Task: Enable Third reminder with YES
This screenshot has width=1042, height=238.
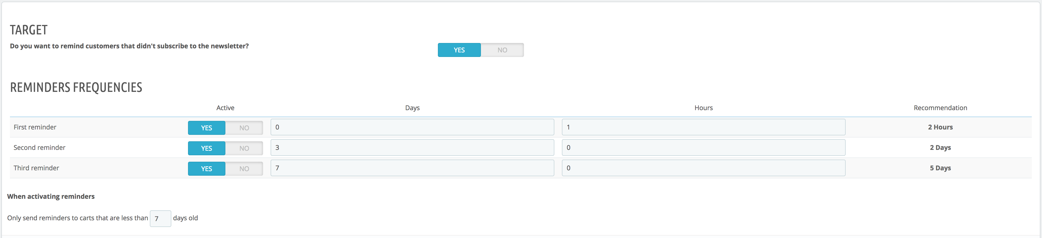Action: pyautogui.click(x=206, y=168)
